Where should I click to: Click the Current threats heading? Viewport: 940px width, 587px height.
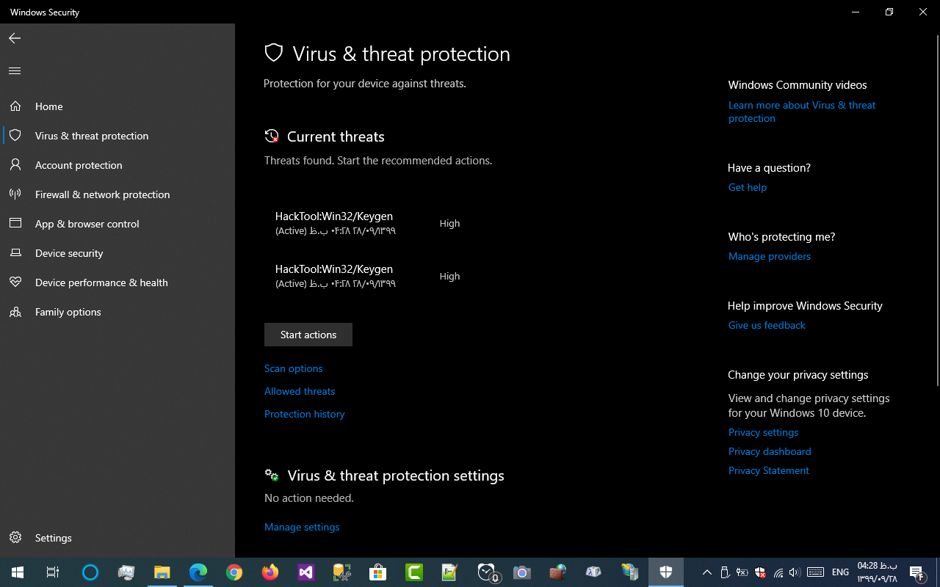[x=336, y=136]
